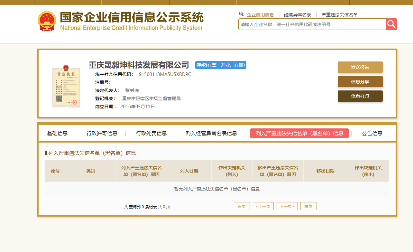Open the 列入严重违法失信名单（黑名单）信息 tab
This screenshot has height=252, width=413.
299,133
